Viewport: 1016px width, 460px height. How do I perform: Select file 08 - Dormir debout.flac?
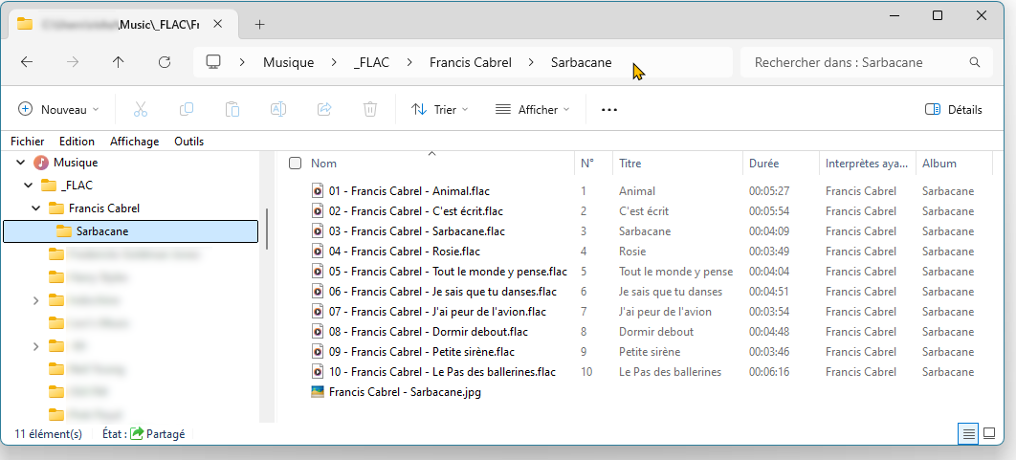tap(429, 332)
